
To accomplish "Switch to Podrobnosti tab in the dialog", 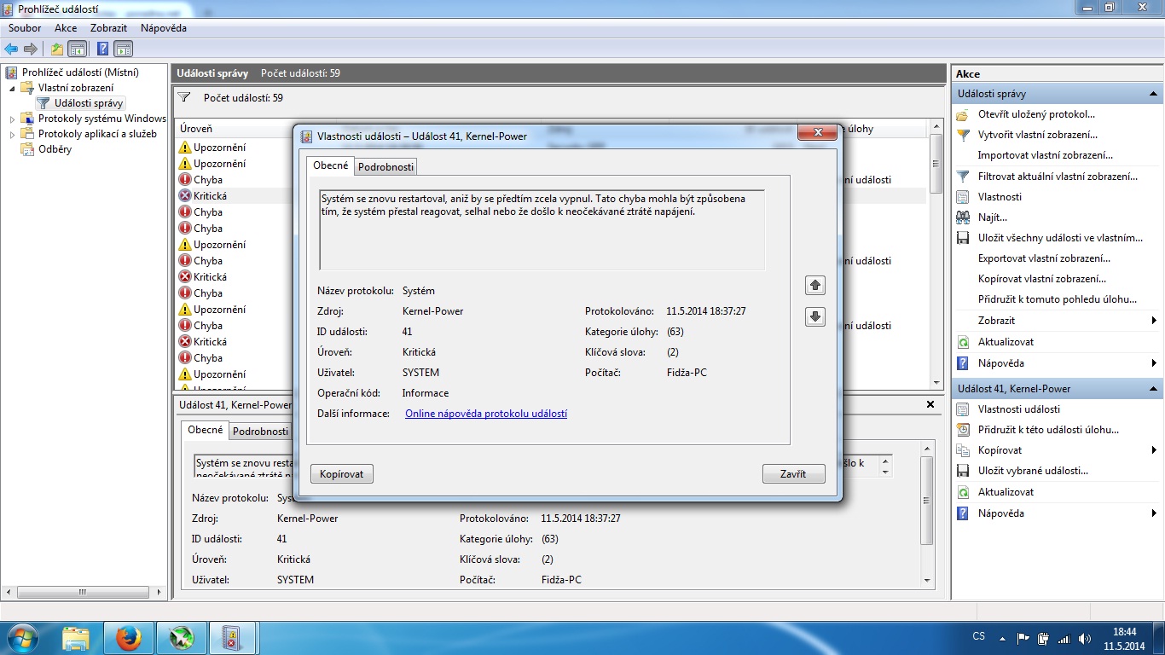I will point(385,167).
